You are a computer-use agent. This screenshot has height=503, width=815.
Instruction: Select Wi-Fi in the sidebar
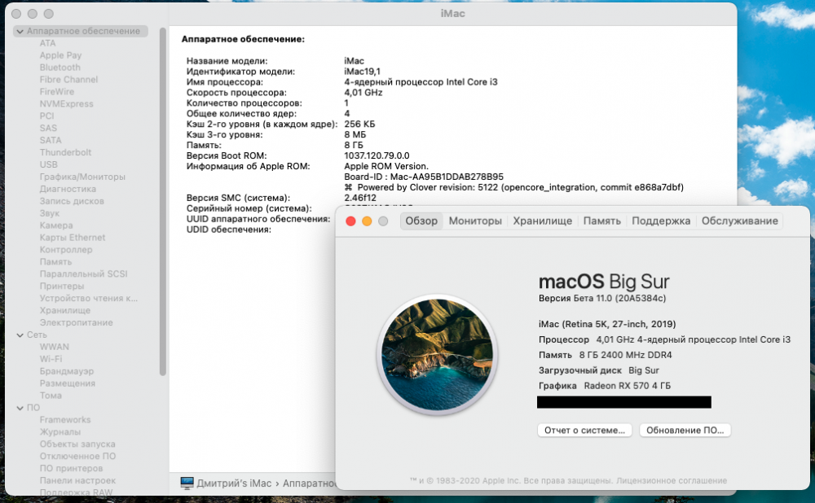click(x=51, y=359)
